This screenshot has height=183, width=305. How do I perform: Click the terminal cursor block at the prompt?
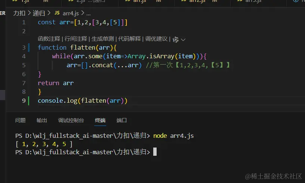(155, 152)
